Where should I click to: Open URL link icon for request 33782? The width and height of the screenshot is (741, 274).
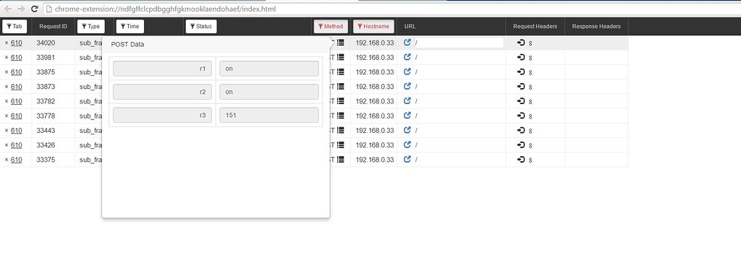tap(407, 101)
